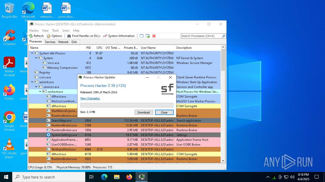Click Download in the Updater dialog
The height and width of the screenshot is (182, 325).
[144, 112]
